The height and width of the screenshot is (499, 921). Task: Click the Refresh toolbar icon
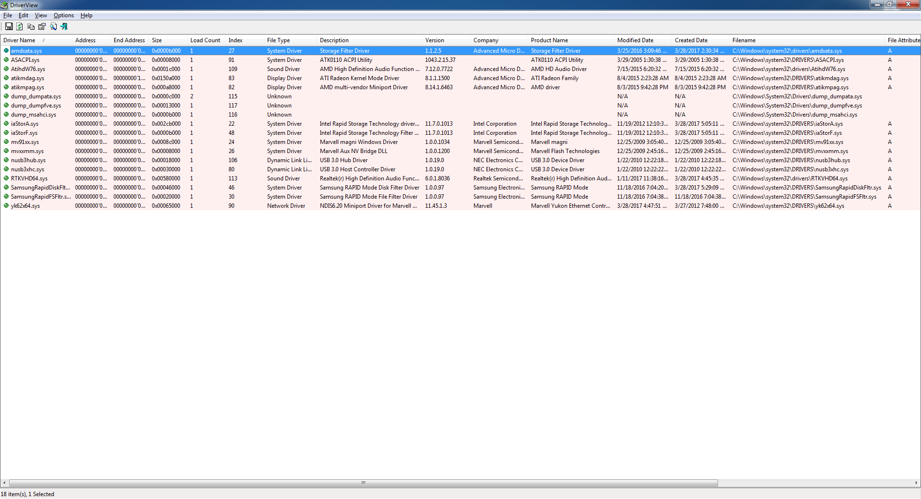click(x=20, y=26)
